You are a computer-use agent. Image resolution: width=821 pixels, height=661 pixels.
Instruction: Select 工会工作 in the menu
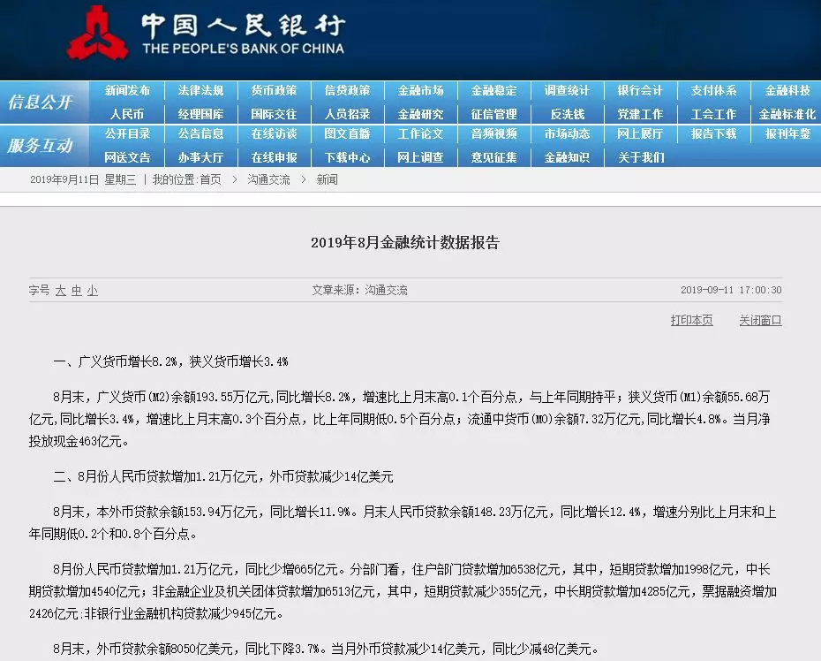[713, 114]
